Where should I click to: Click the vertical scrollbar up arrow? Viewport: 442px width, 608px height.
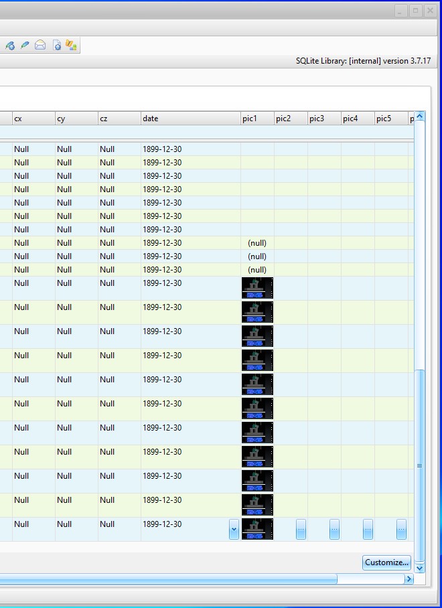(419, 116)
